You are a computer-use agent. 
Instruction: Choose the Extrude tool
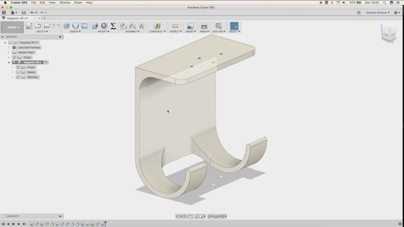[x=66, y=26]
